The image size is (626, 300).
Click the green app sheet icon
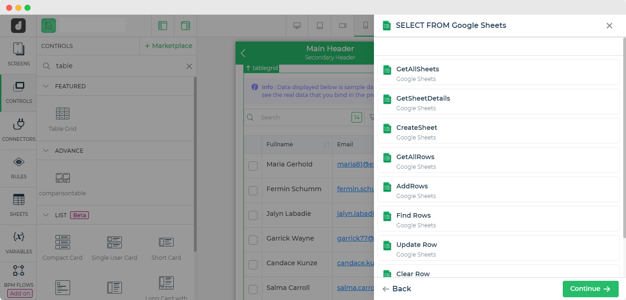point(48,26)
